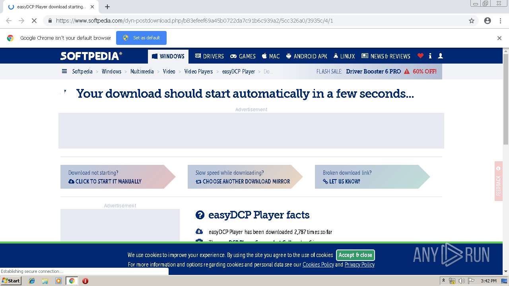Viewport: 509px width, 286px height.
Task: Open Internet Explorer from taskbar
Action: [32, 281]
